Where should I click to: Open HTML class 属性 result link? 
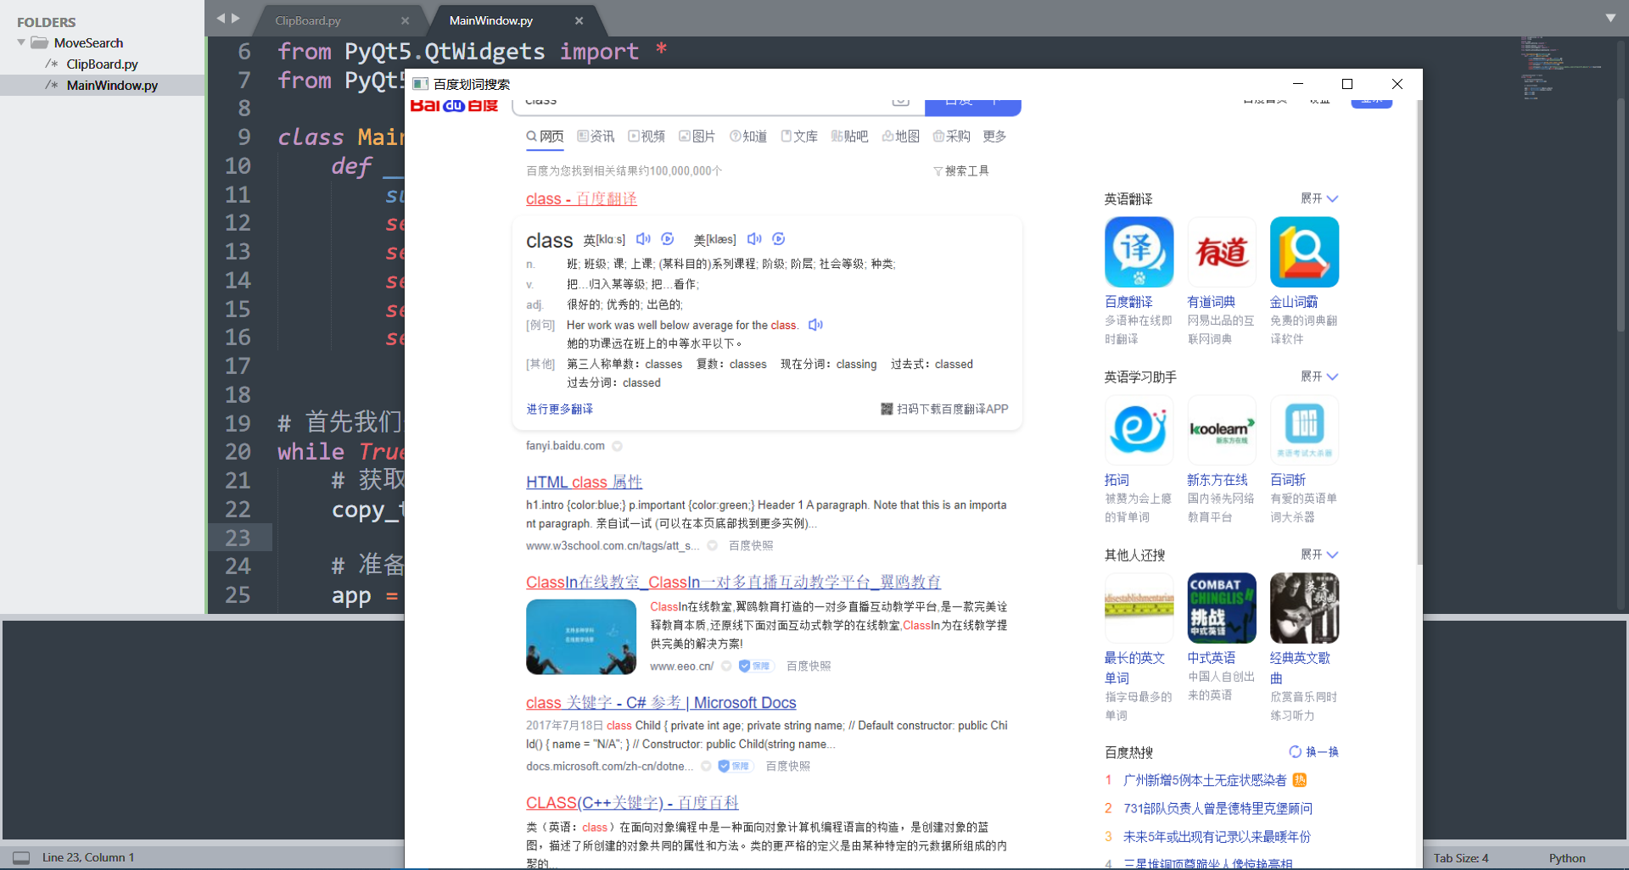point(584,482)
